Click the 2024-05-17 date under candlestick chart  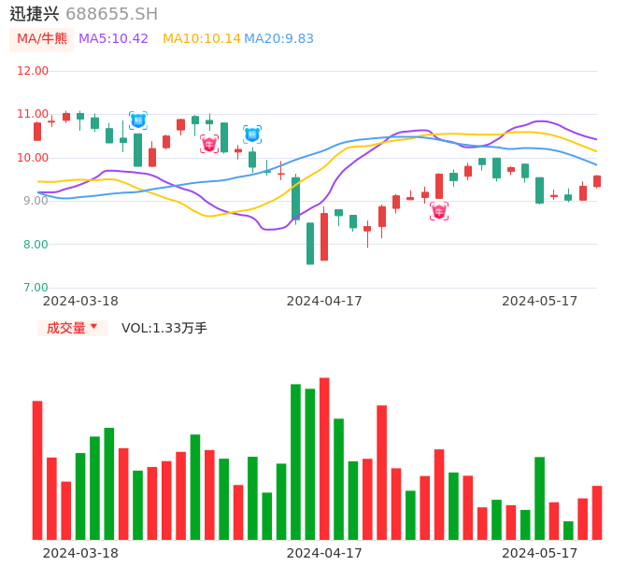[540, 301]
